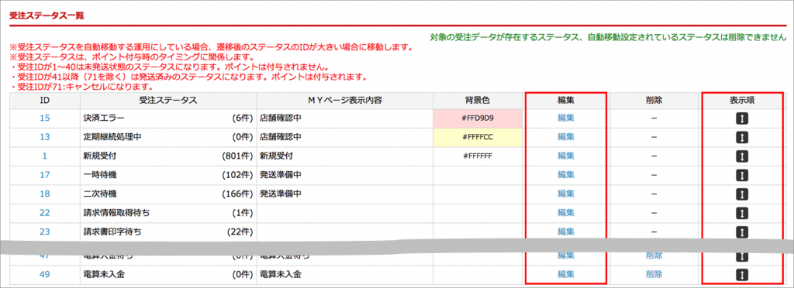Open status ID 23 link
The image size is (794, 288).
click(44, 232)
